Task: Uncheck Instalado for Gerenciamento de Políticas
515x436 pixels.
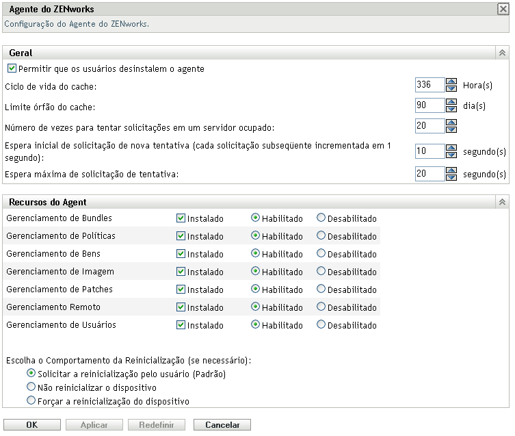Action: 181,235
